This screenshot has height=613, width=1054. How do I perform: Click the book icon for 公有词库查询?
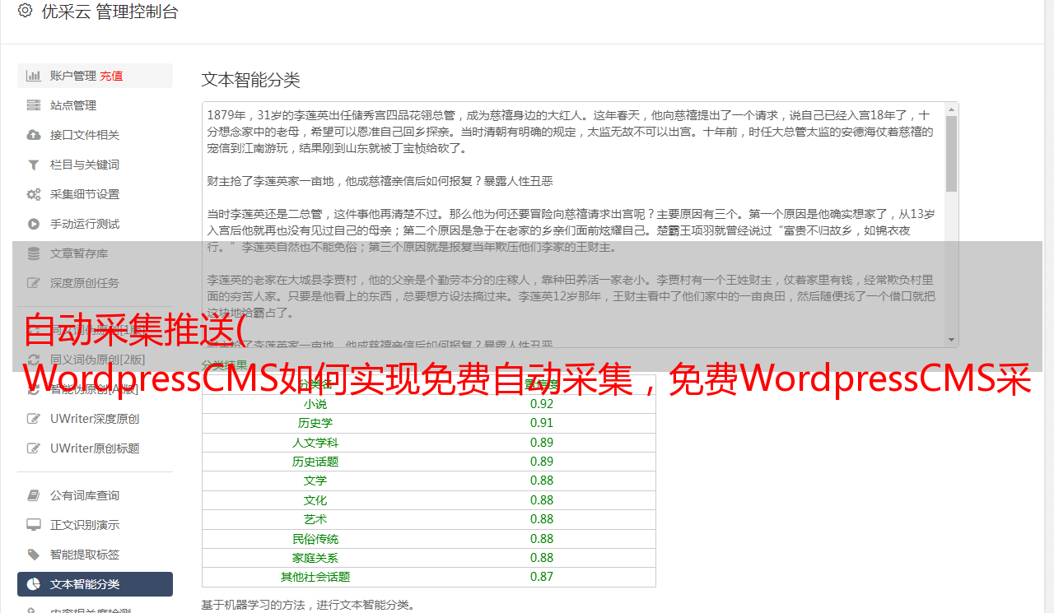pos(34,495)
